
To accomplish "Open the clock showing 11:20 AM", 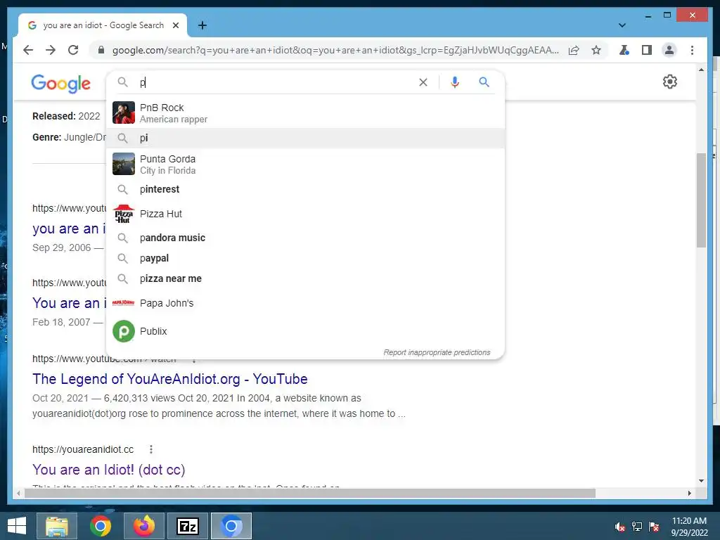I will coord(689,527).
